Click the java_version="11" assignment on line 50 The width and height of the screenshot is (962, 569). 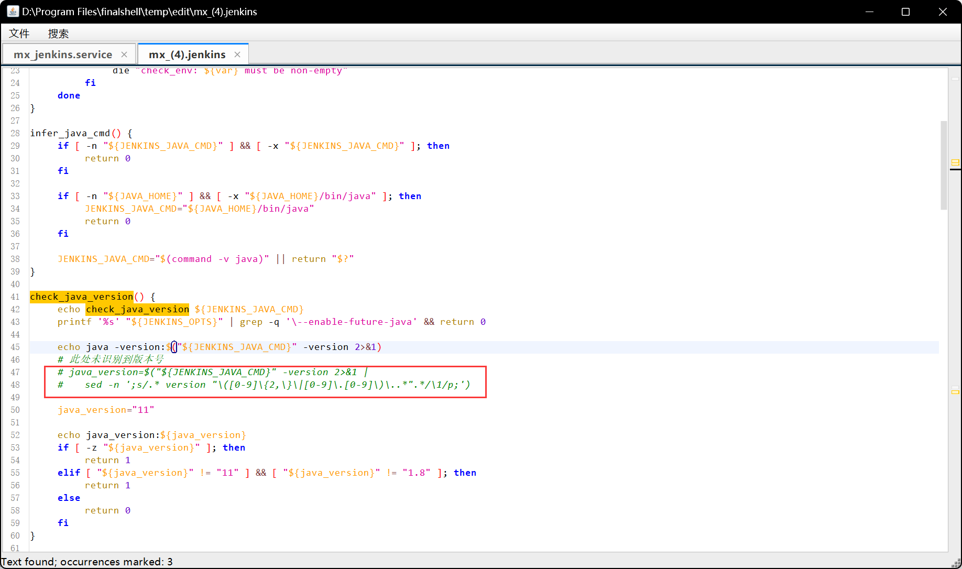(106, 410)
